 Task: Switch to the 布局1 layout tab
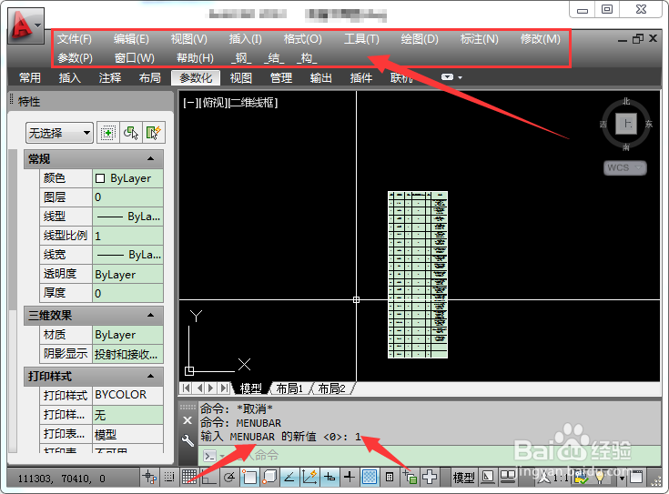289,388
